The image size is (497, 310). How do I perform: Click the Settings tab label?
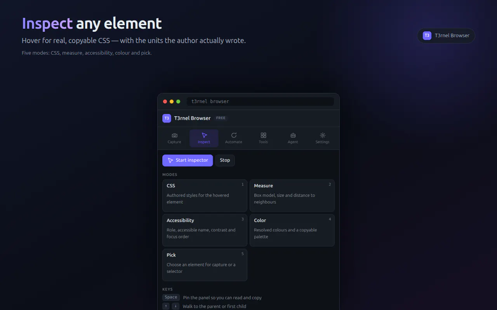tap(322, 142)
